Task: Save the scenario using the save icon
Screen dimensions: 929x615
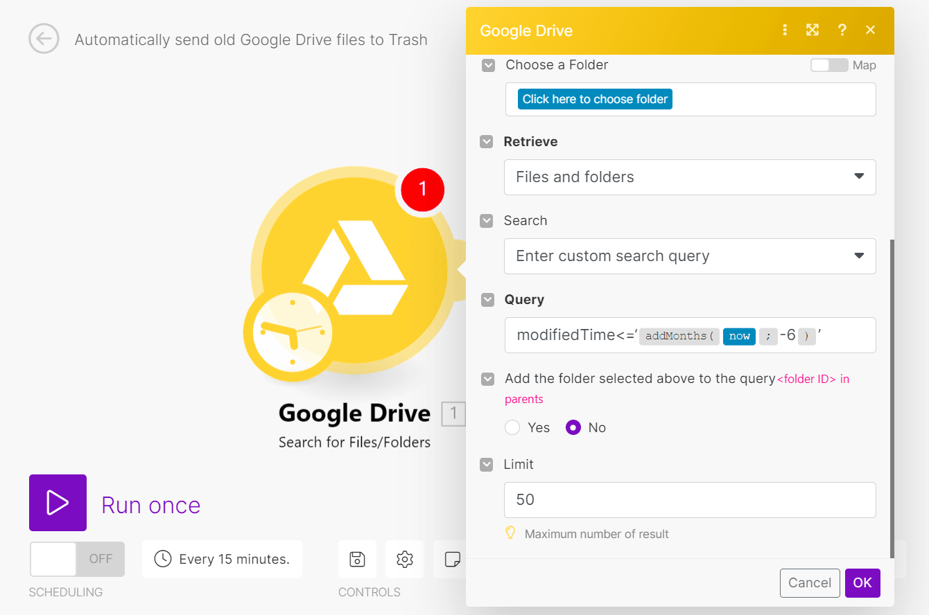Action: coord(357,559)
